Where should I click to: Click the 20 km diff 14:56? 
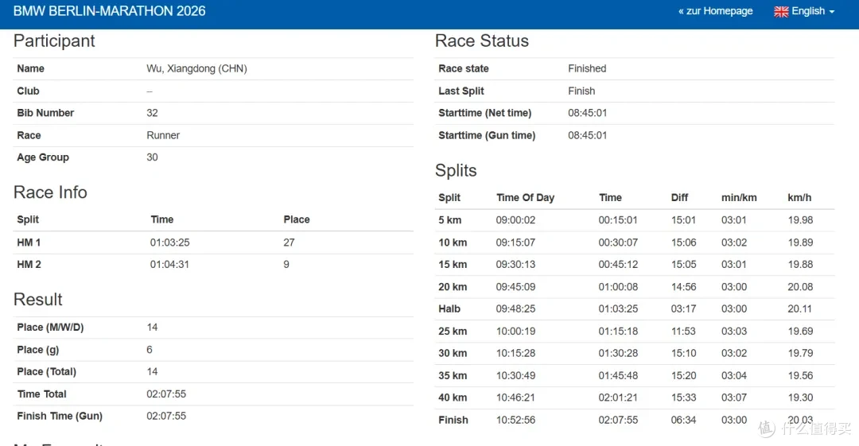[684, 286]
